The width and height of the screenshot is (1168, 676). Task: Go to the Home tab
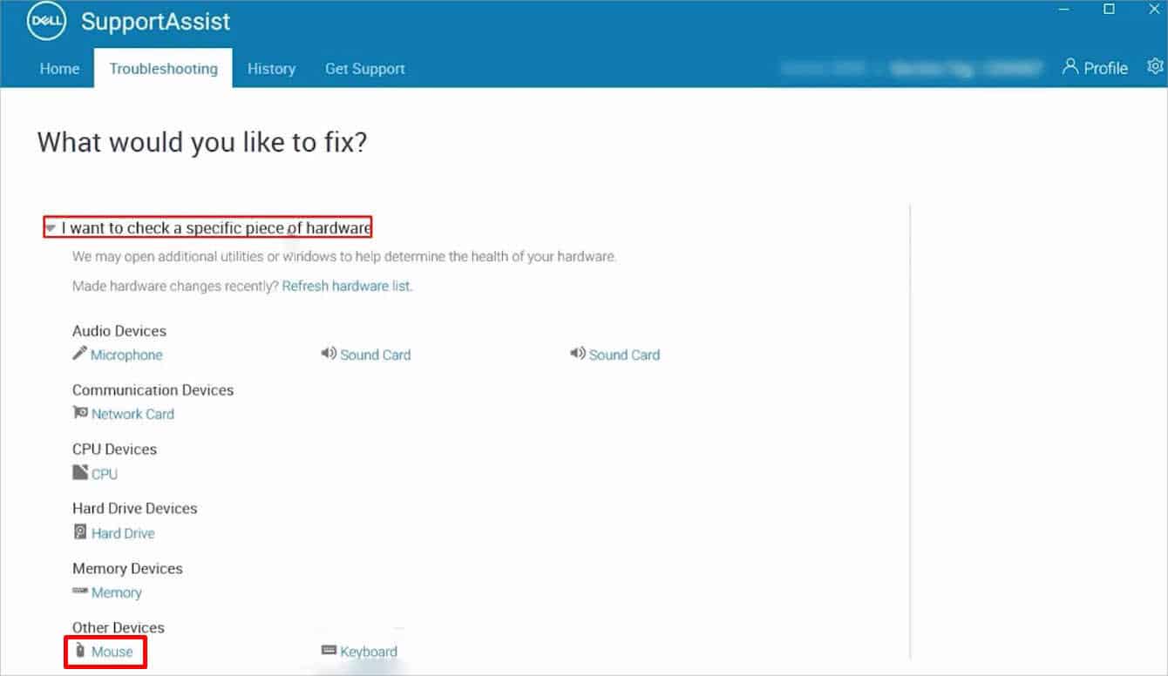click(x=59, y=68)
